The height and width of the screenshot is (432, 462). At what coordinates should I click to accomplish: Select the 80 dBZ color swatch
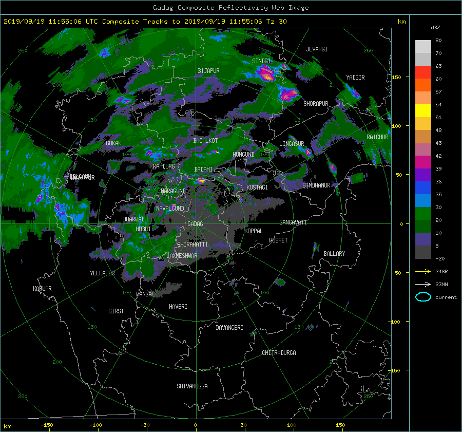click(x=423, y=46)
